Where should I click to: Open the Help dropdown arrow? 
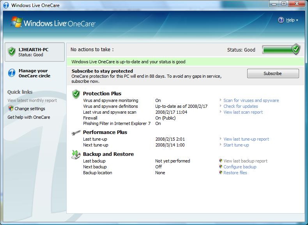tap(297, 20)
